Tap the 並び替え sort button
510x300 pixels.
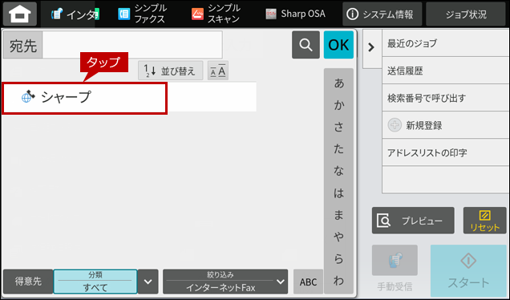[x=171, y=71]
